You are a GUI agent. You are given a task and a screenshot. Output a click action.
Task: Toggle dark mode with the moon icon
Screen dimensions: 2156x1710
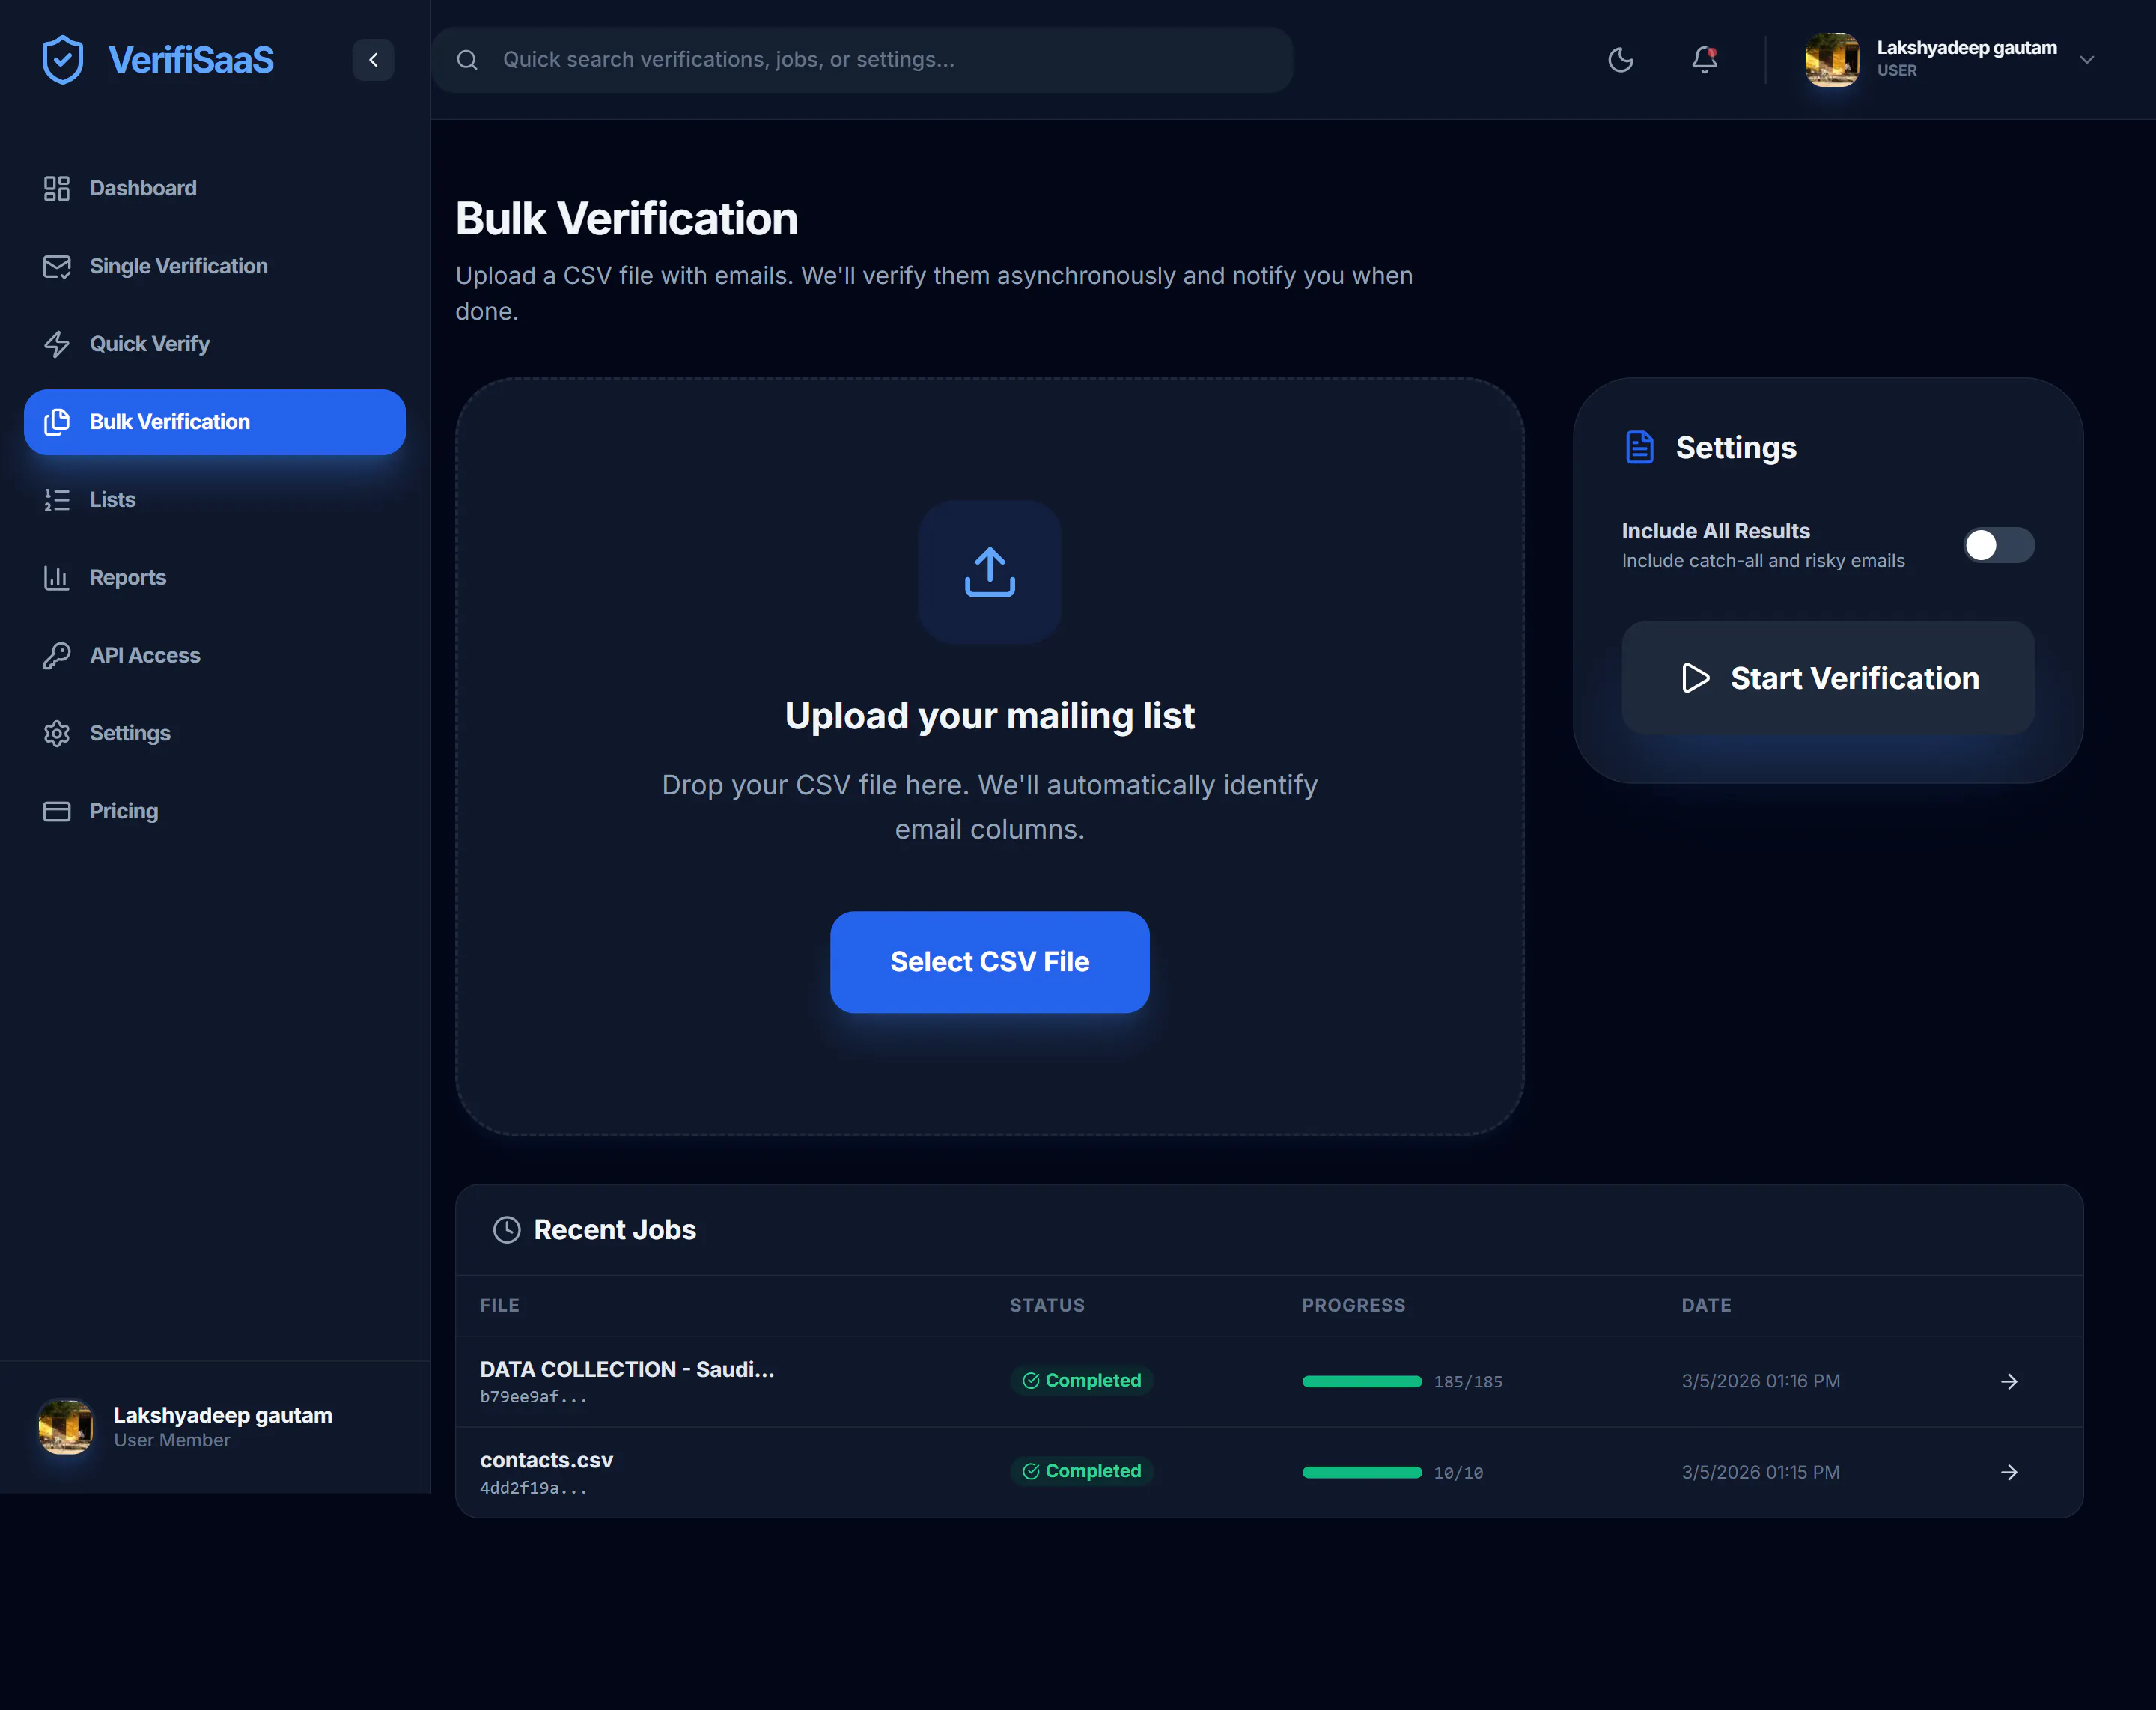[x=1620, y=60]
